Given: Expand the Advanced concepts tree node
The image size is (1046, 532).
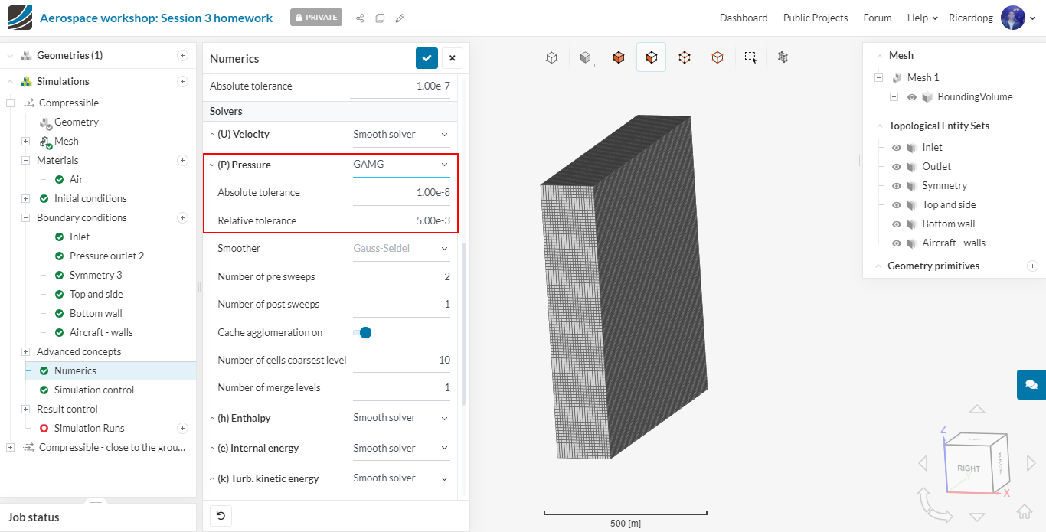Looking at the screenshot, I should point(25,351).
